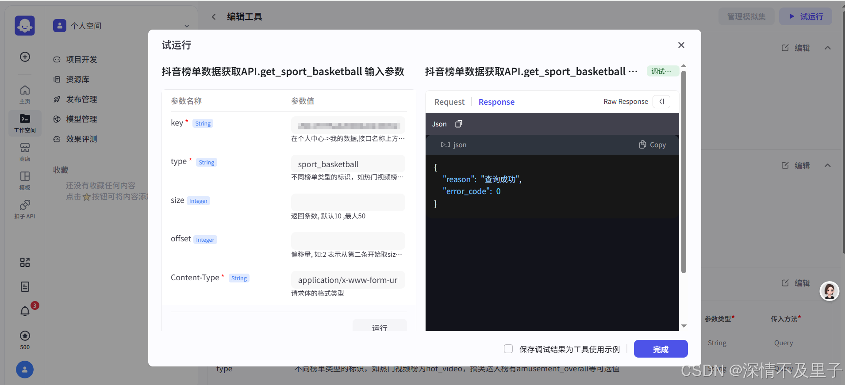The height and width of the screenshot is (385, 845).
Task: Click the 参数值 column header
Action: 303,101
